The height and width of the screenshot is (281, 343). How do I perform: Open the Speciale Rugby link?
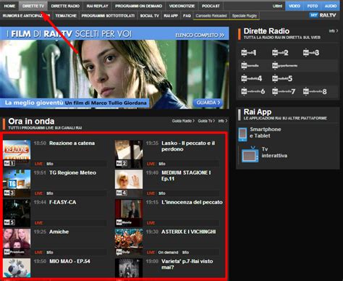245,16
